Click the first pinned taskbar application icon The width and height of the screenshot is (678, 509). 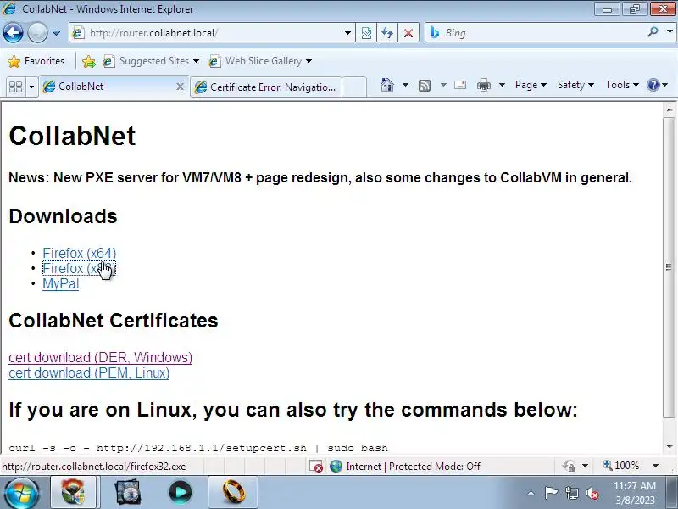[x=73, y=492]
